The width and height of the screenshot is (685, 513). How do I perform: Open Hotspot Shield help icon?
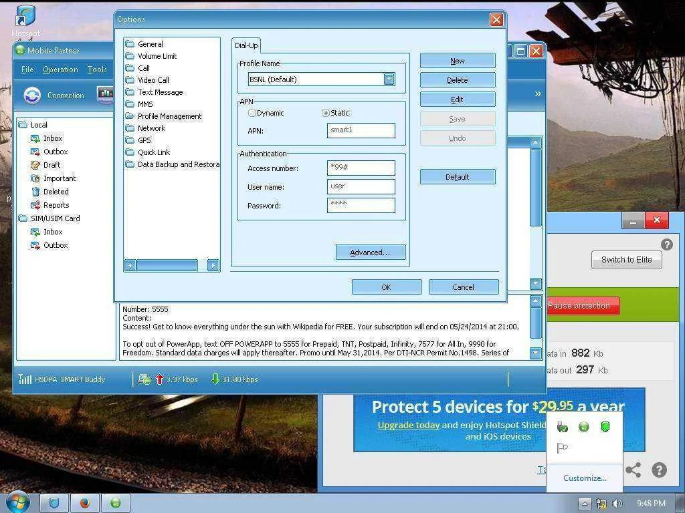pos(667,244)
